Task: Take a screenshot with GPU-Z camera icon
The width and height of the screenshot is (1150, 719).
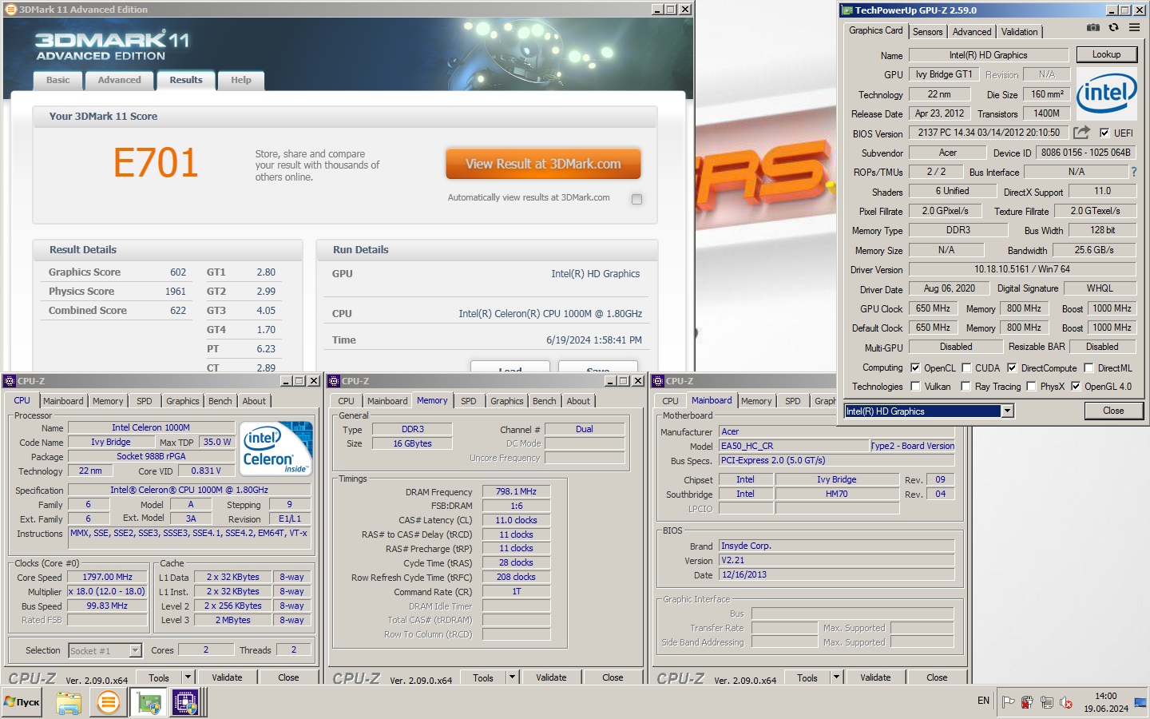Action: pyautogui.click(x=1093, y=28)
